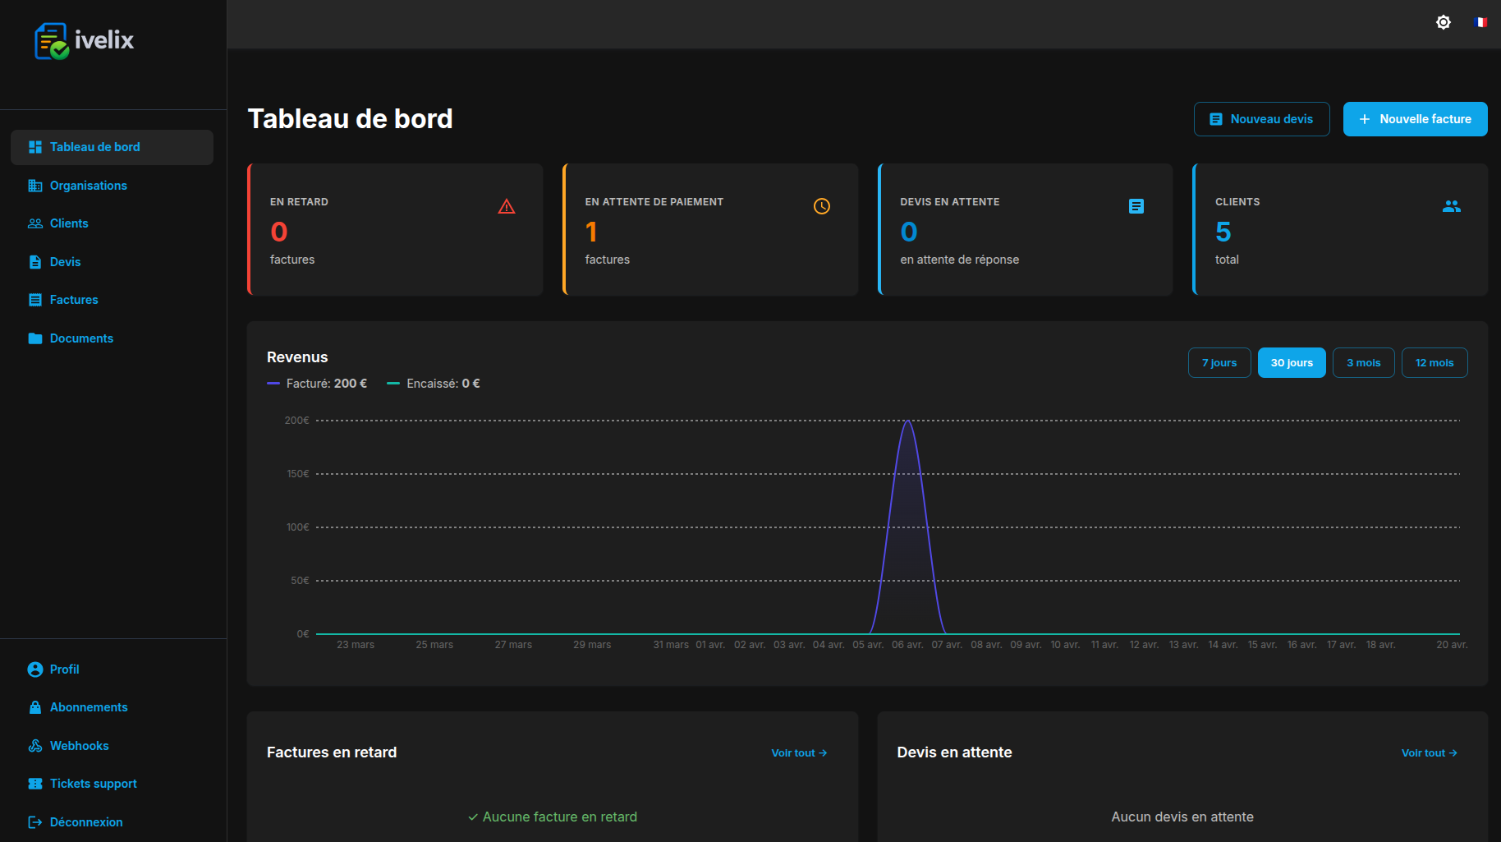
Task: Create a Nouvelle facture
Action: [x=1415, y=119]
